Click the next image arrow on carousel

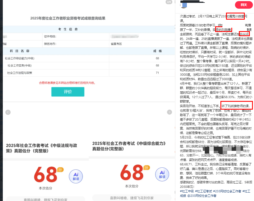pyautogui.click(x=169, y=112)
